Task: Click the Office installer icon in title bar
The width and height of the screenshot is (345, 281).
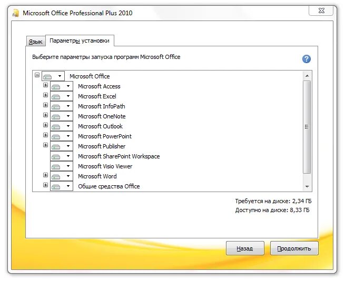Action: click(x=16, y=13)
